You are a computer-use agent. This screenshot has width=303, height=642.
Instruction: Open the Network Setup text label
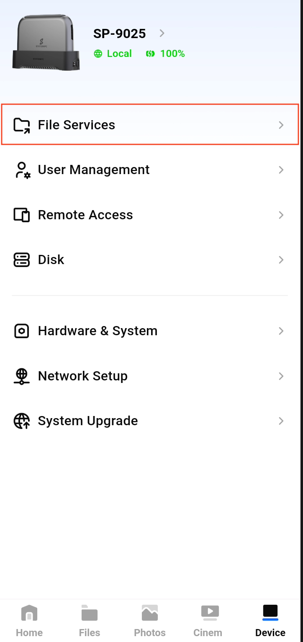(x=82, y=376)
